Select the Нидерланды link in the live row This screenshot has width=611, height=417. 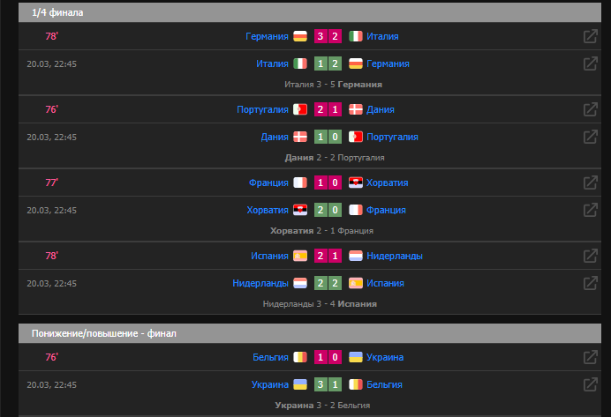395,256
